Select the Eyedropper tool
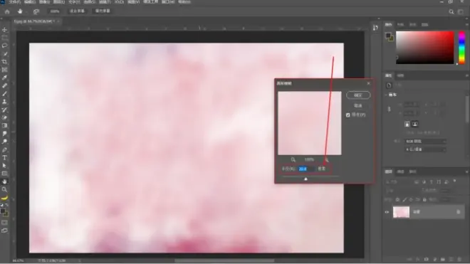 [4, 78]
